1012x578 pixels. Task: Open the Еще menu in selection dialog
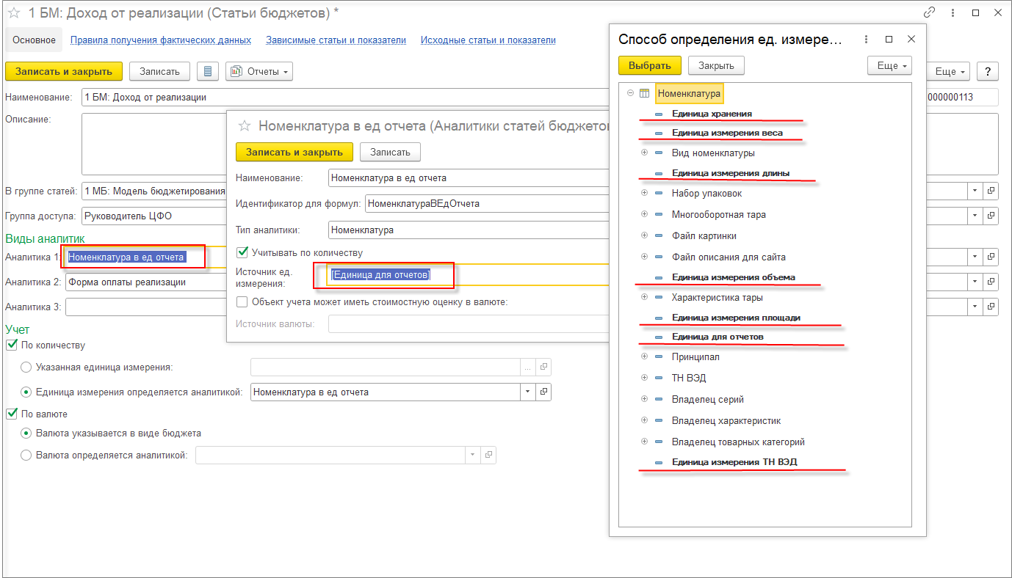(889, 65)
